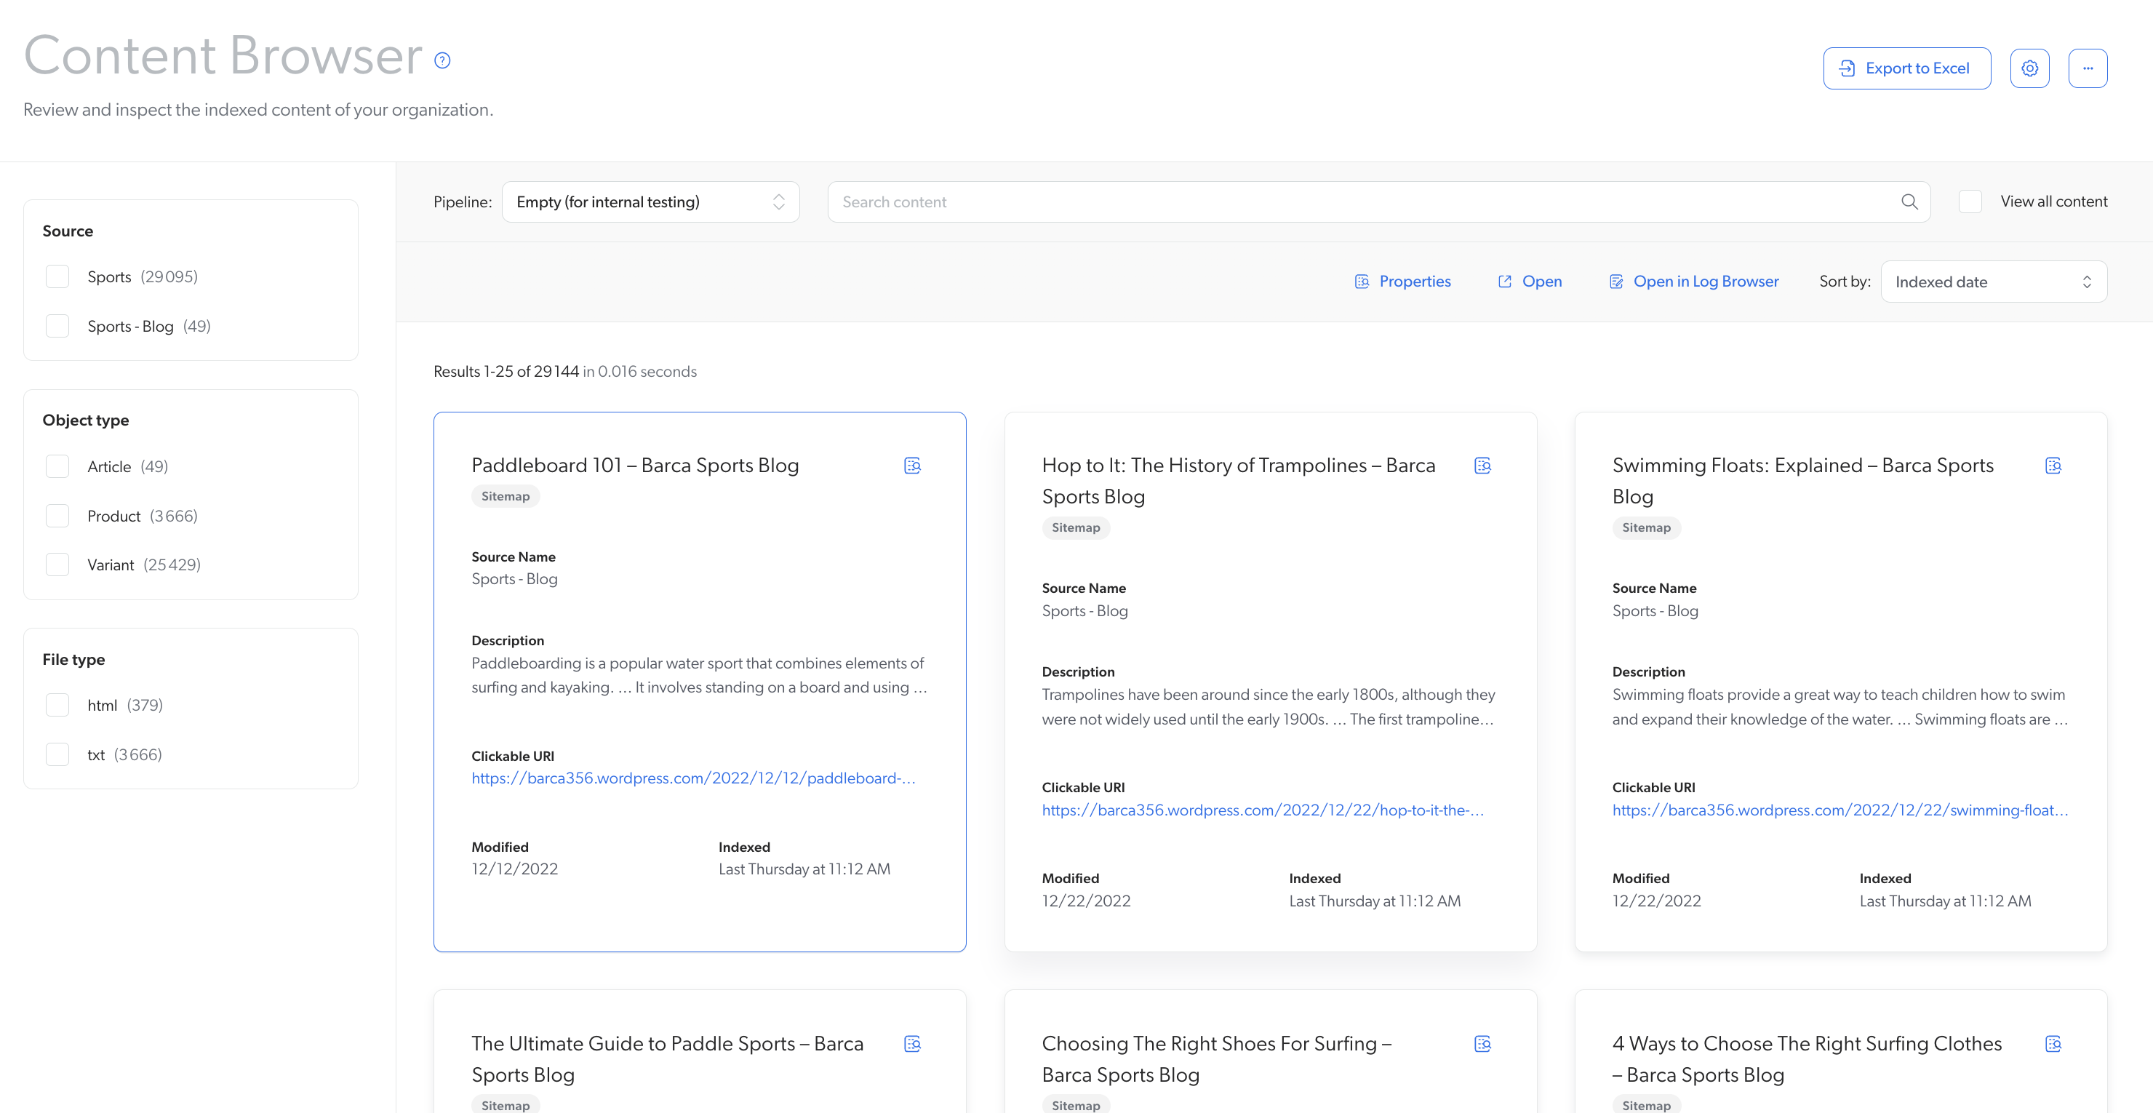Open the Pipeline dropdown
Viewport: 2153px width, 1113px height.
pyautogui.click(x=650, y=202)
